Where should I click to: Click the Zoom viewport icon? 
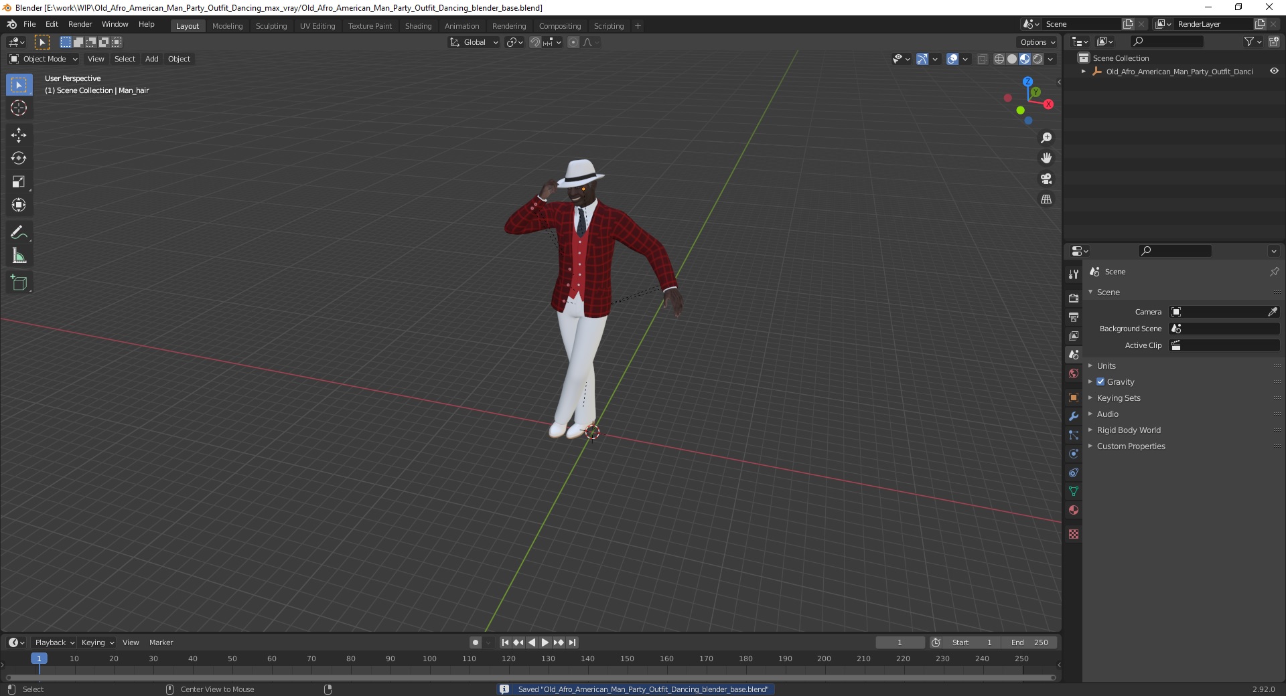[1046, 138]
